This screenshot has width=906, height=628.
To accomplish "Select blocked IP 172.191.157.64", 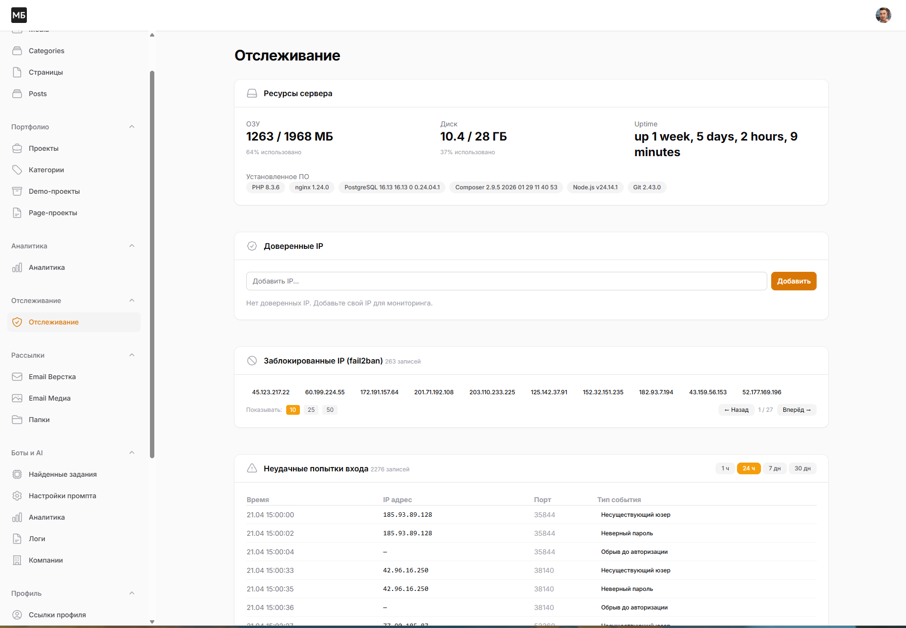I will point(379,392).
